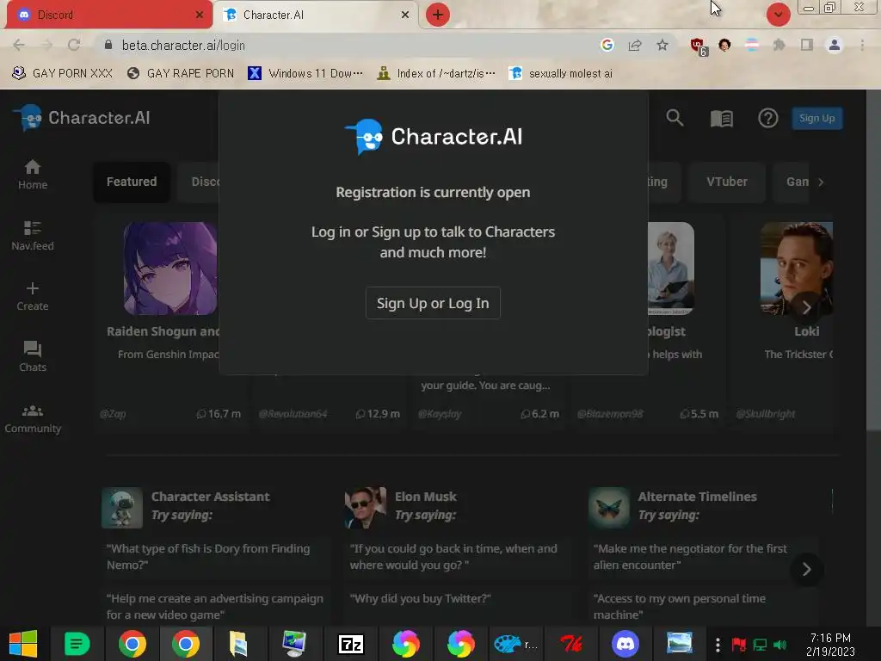This screenshot has height=661, width=881.
Task: Bookmark this page with the star icon
Action: 662,45
